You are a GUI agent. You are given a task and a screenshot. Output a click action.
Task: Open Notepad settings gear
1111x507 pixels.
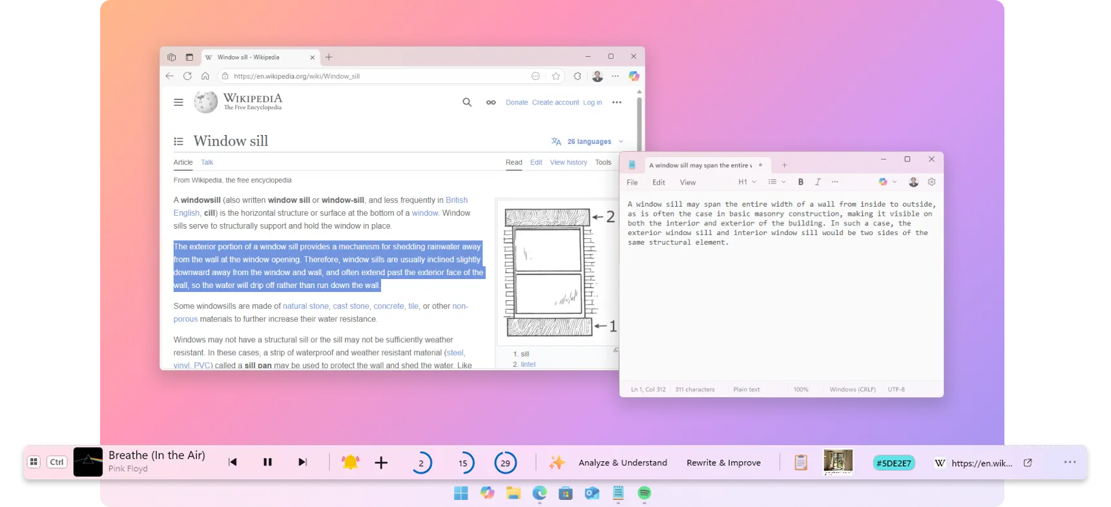tap(931, 182)
